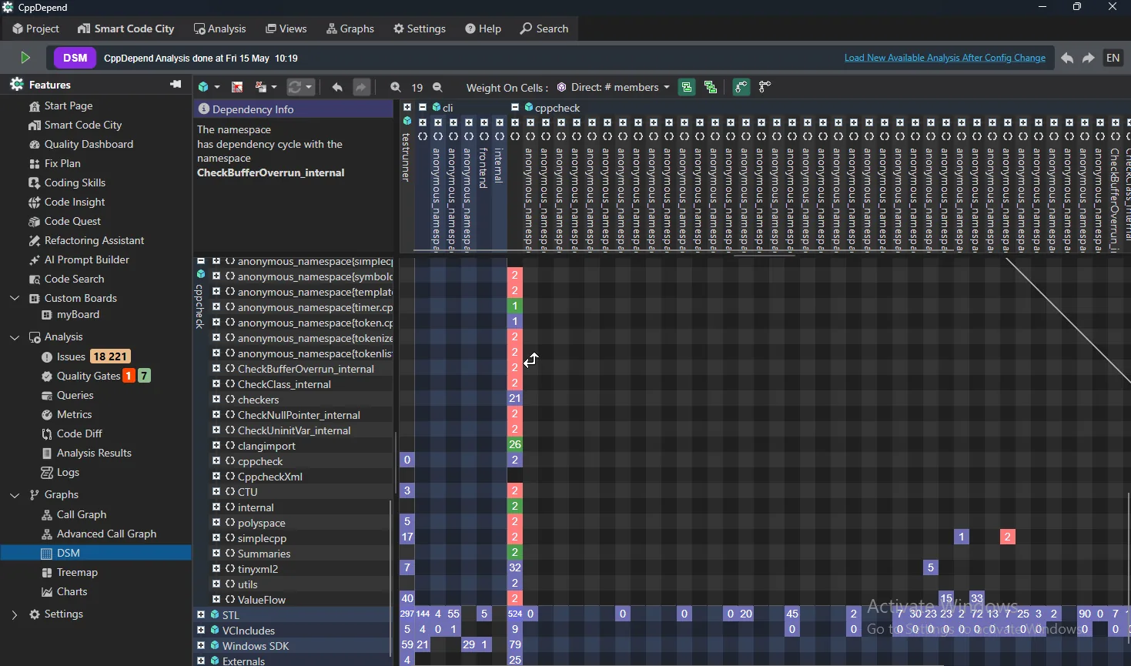Open Coding Skills in the sidebar
The width and height of the screenshot is (1131, 666).
click(x=67, y=182)
